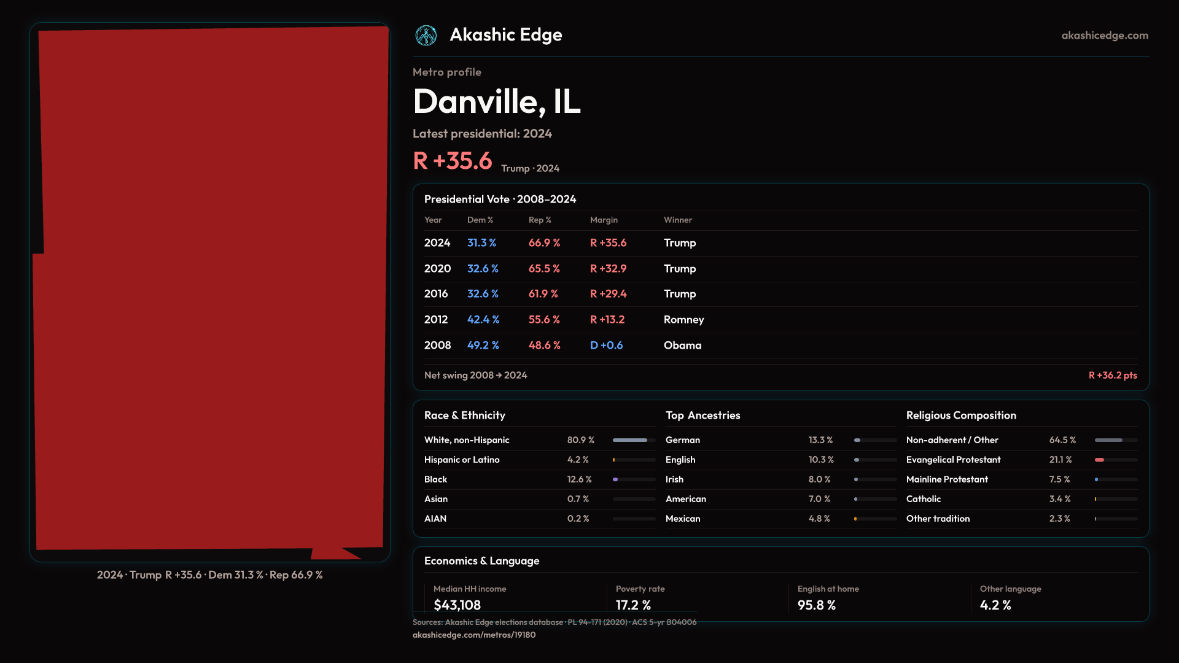Image resolution: width=1179 pixels, height=663 pixels.
Task: Click the map caption below the shape
Action: pos(209,575)
